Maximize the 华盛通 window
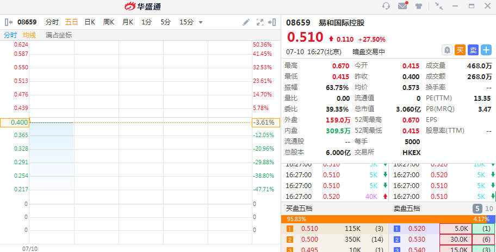Image resolution: width=496 pixels, height=252 pixels. (x=472, y=6)
